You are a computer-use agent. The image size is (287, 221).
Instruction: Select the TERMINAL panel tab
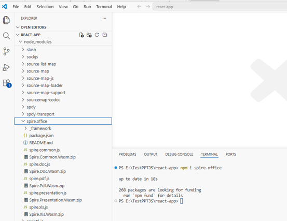pos(209,154)
